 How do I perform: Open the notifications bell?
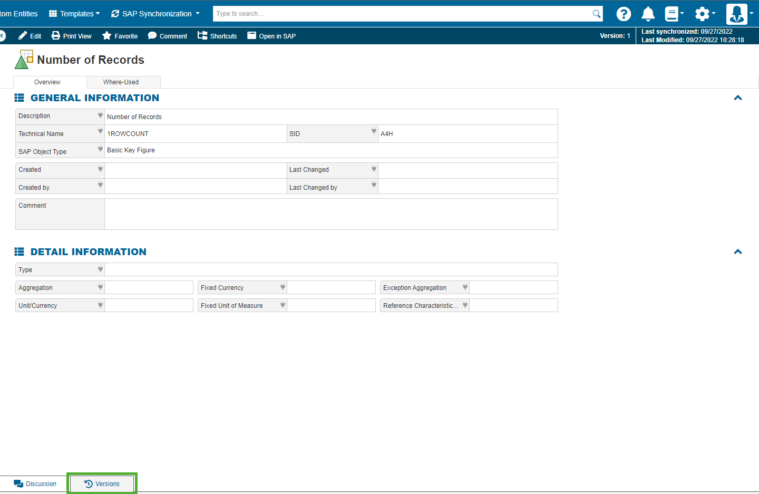(648, 14)
